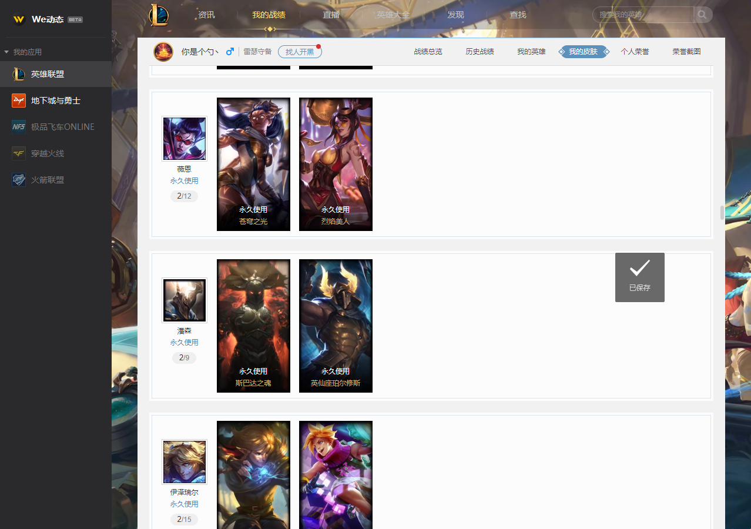Select 极品飞车ONLINE in the sidebar
This screenshot has width=751, height=529.
tap(56, 127)
